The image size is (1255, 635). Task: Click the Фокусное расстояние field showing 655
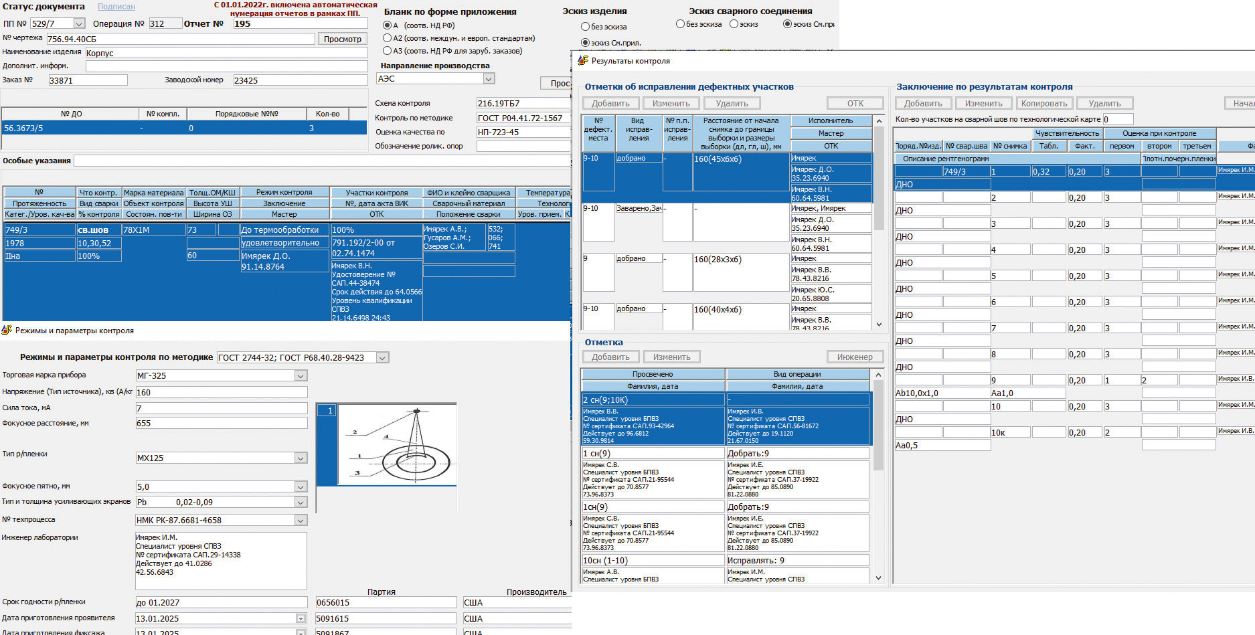221,424
